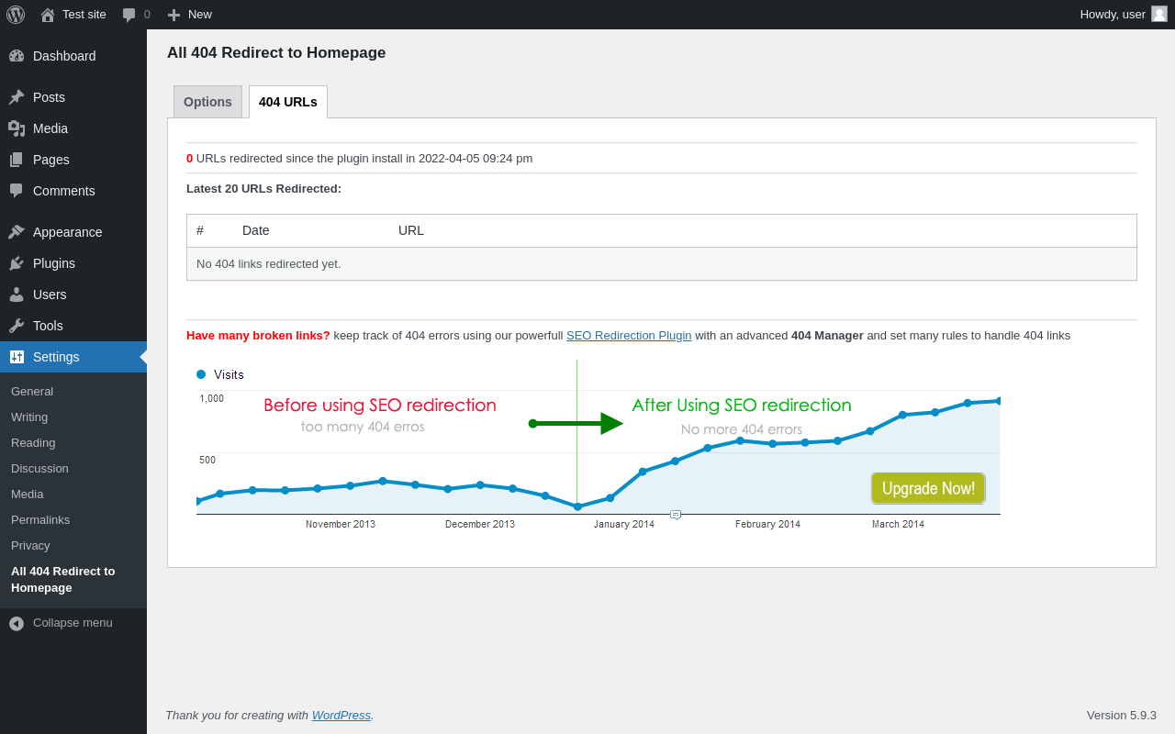Click the Upgrade Now! button

tap(928, 488)
